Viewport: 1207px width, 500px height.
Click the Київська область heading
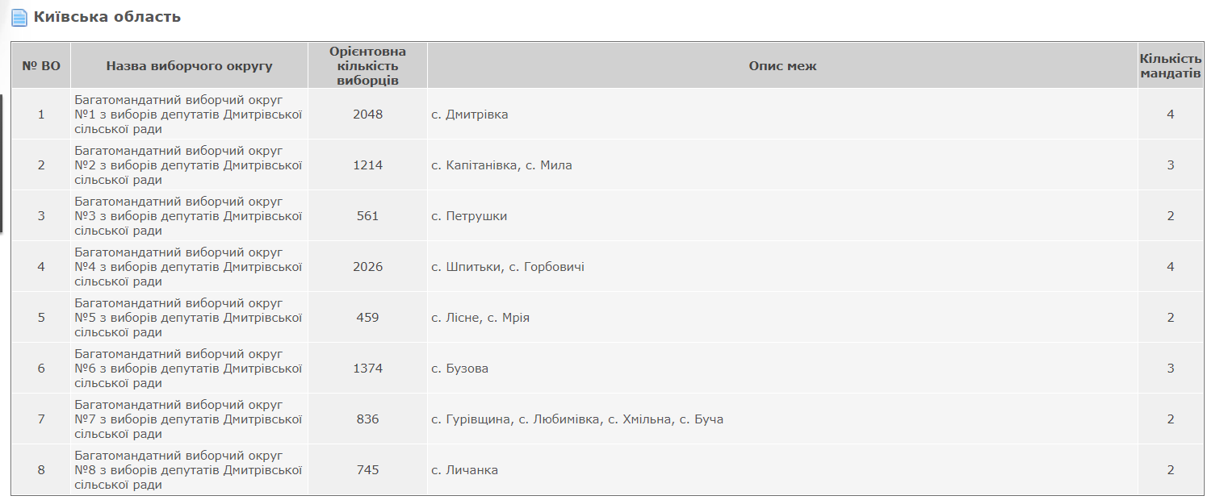[x=107, y=17]
